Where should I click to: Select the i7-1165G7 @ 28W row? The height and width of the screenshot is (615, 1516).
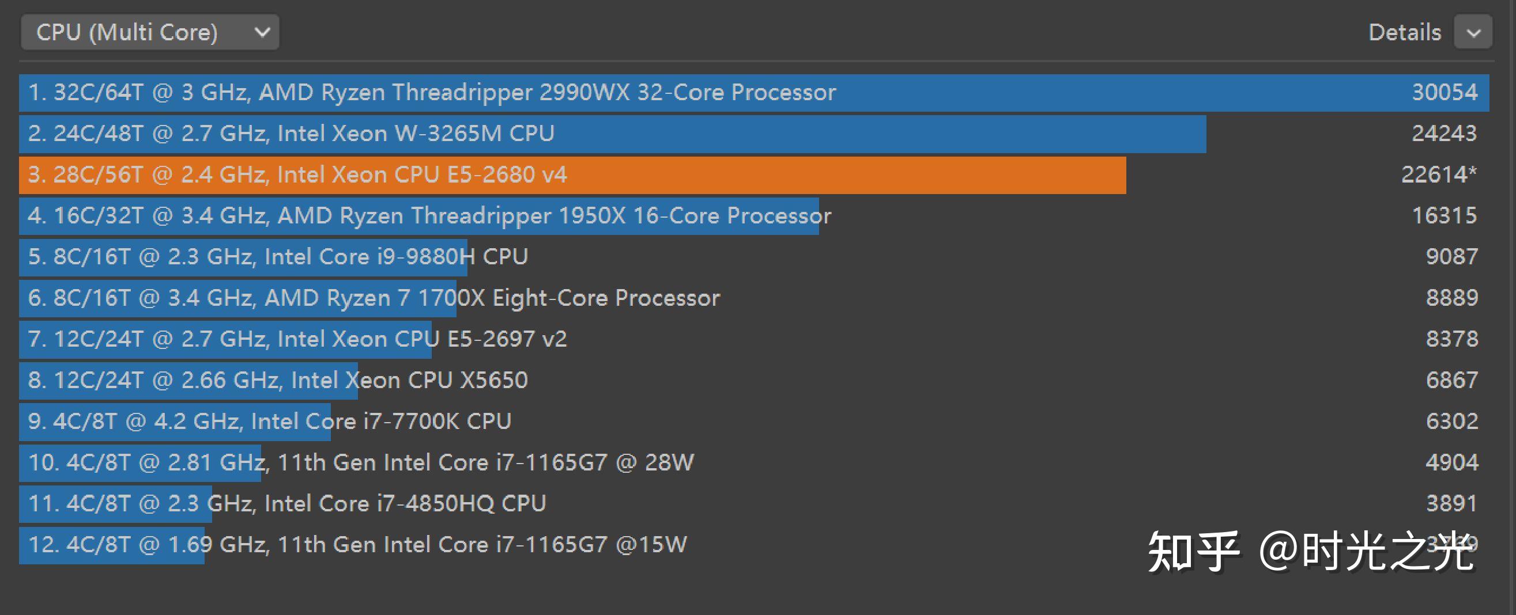[x=361, y=464]
